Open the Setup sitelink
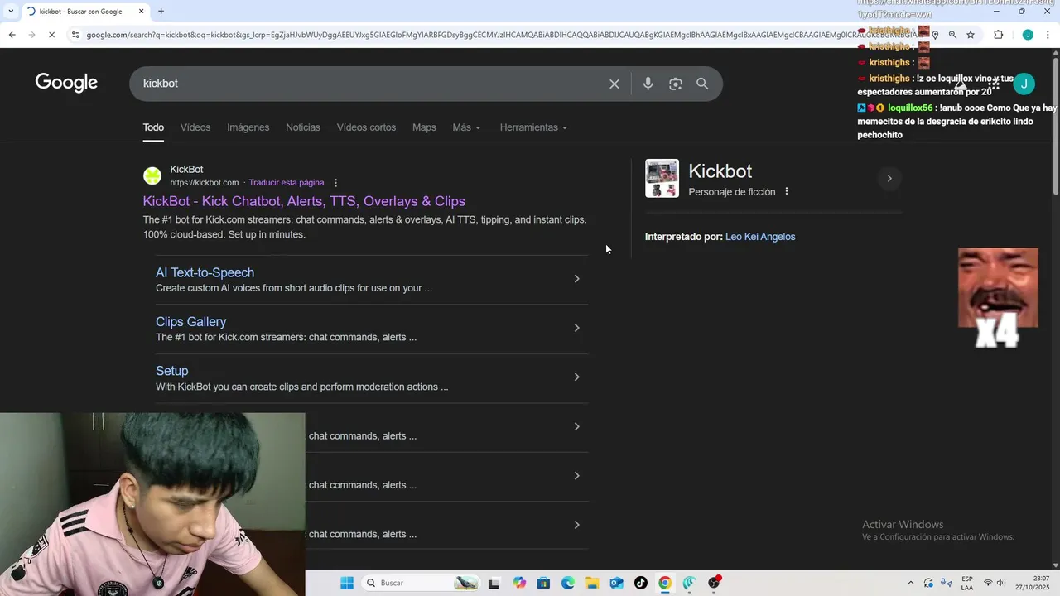The image size is (1060, 596). 171,371
